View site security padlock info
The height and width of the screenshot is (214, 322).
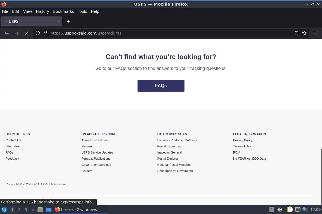click(46, 33)
